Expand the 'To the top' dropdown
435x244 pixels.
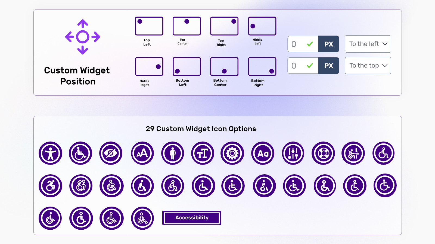point(368,66)
